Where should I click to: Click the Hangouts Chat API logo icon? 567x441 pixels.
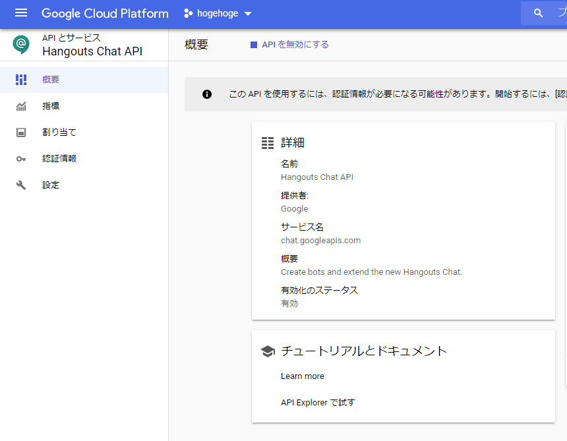pos(21,44)
